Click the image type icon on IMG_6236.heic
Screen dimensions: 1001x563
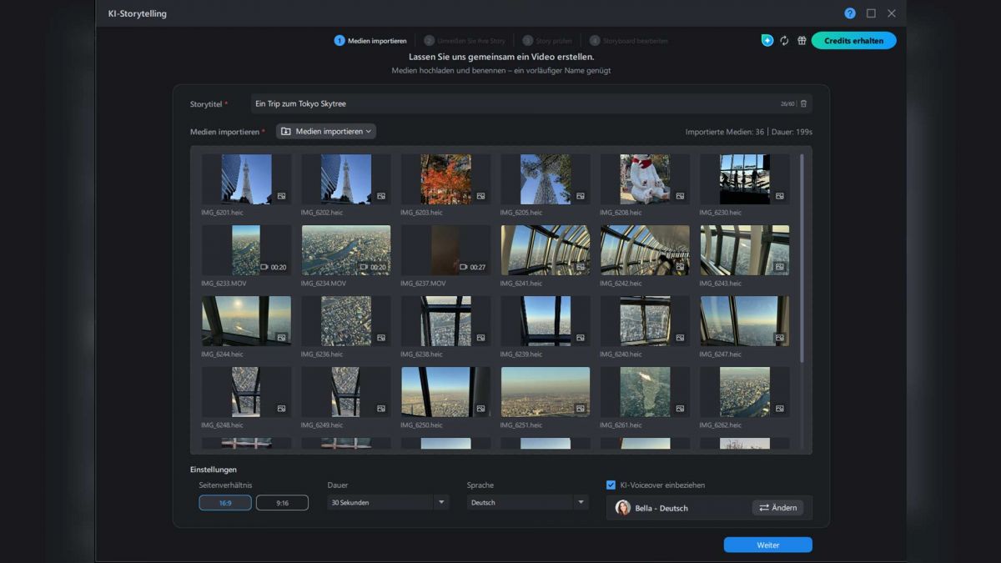click(x=381, y=338)
